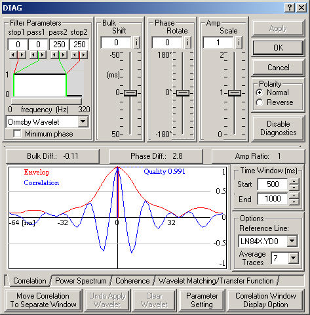The image size is (310, 315).
Task: Click the Parameter Setting button
Action: point(202,300)
